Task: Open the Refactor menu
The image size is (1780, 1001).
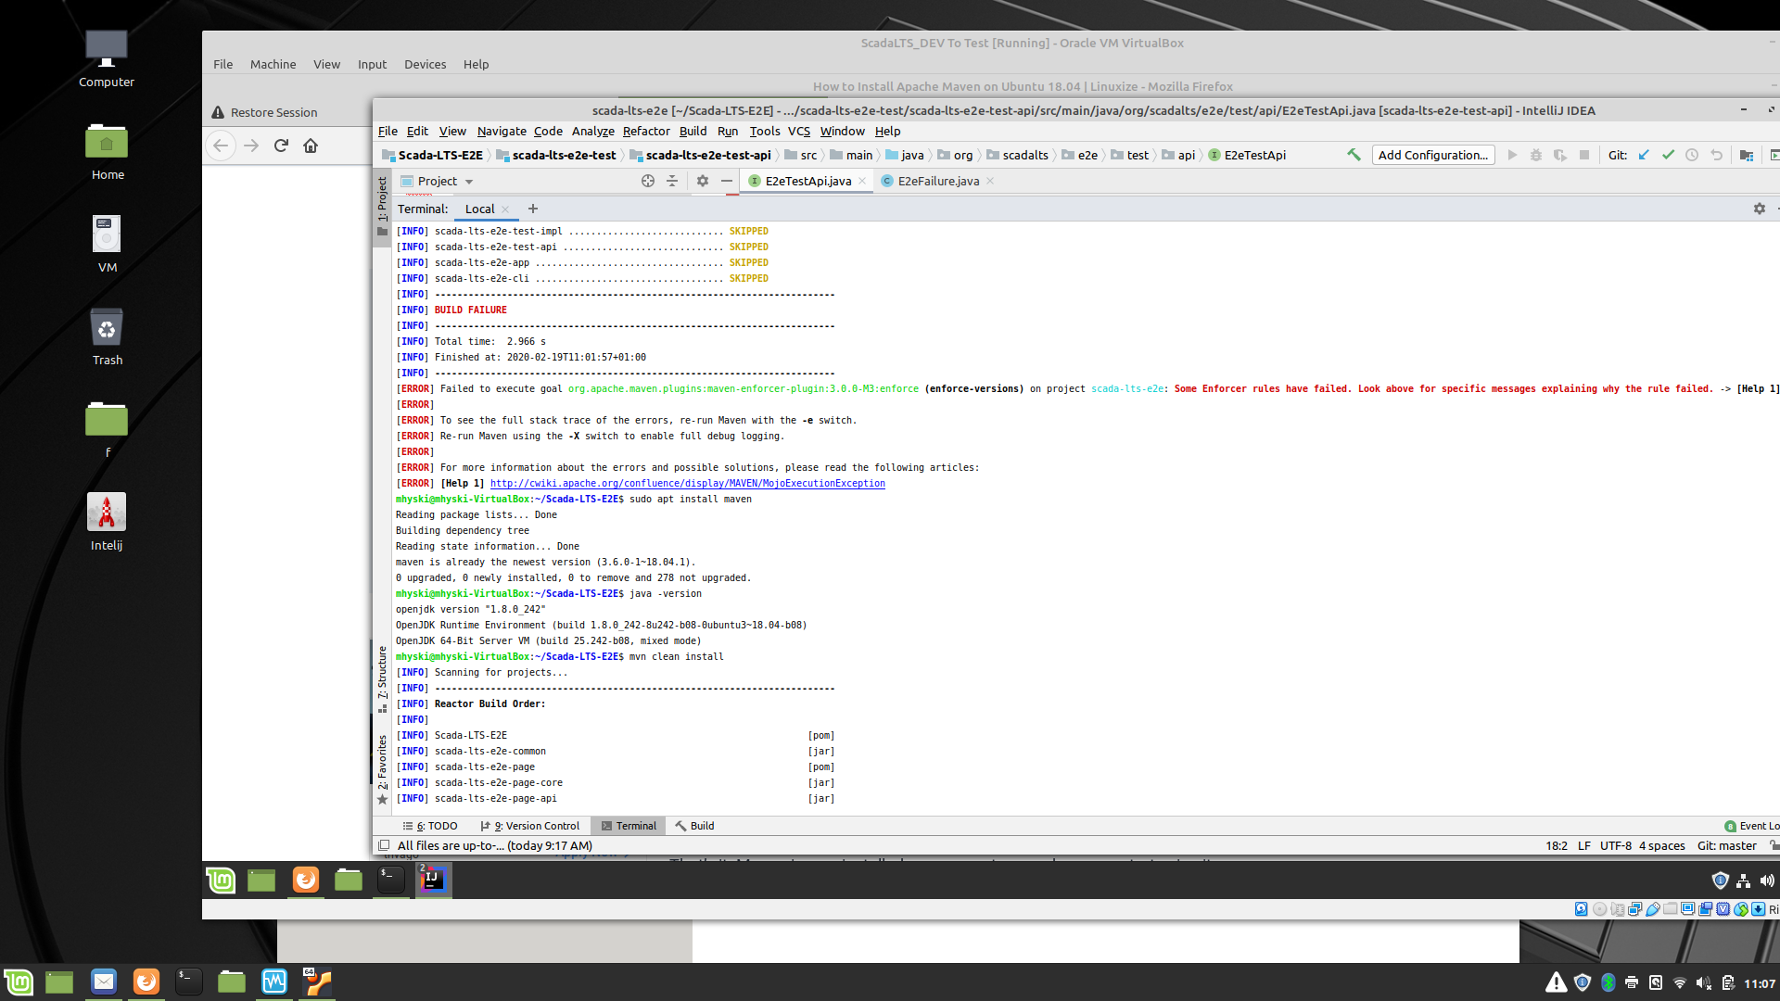Action: (646, 131)
